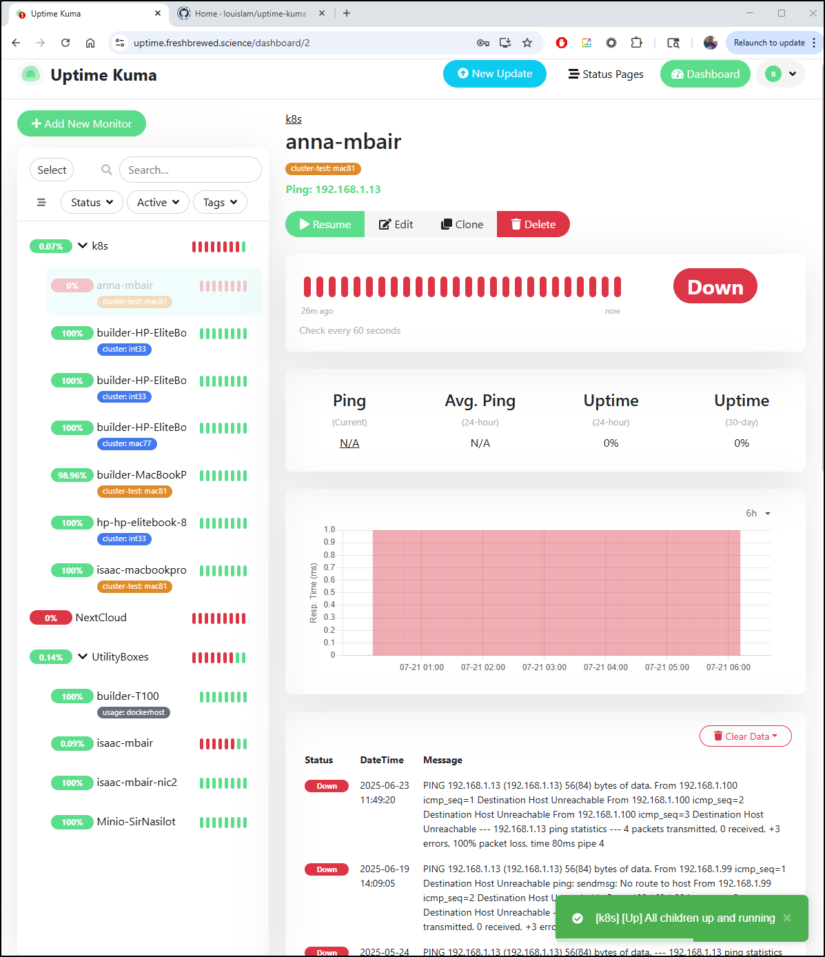Focus the monitor Search field
Screen dimensions: 825x957
tap(190, 170)
